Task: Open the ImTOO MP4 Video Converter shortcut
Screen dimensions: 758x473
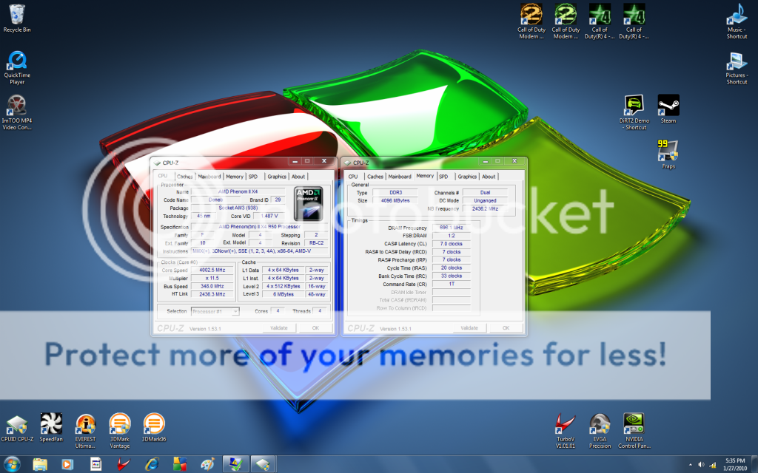Action: coord(17,112)
